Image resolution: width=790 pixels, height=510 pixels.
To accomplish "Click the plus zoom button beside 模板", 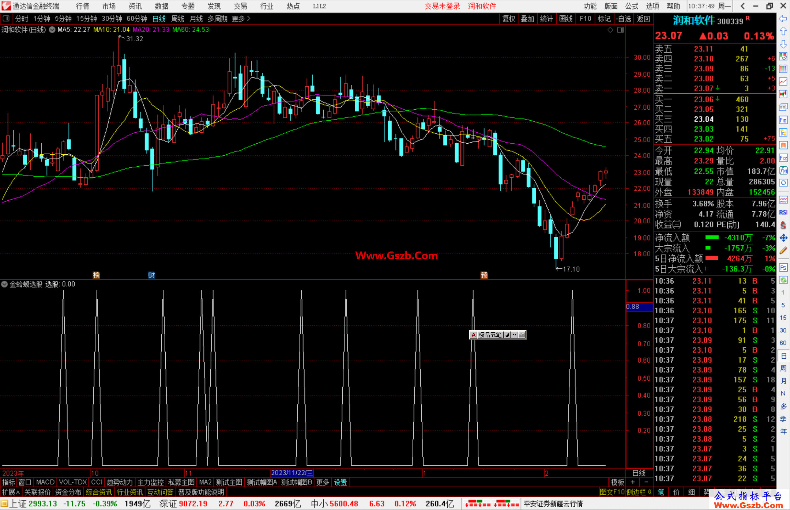I will pyautogui.click(x=633, y=482).
